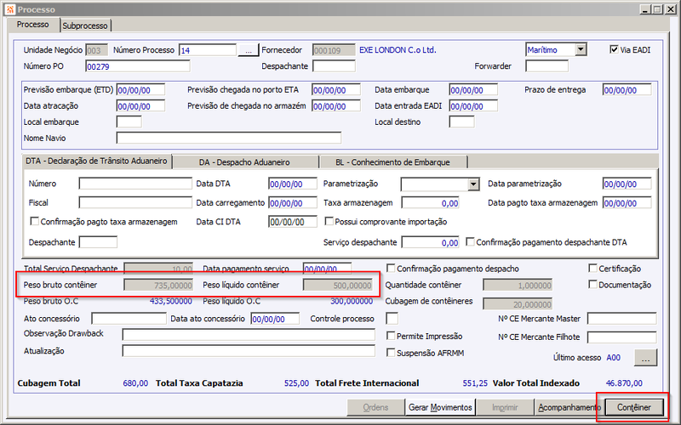Click the Gerar Movimentos button

tap(440, 408)
